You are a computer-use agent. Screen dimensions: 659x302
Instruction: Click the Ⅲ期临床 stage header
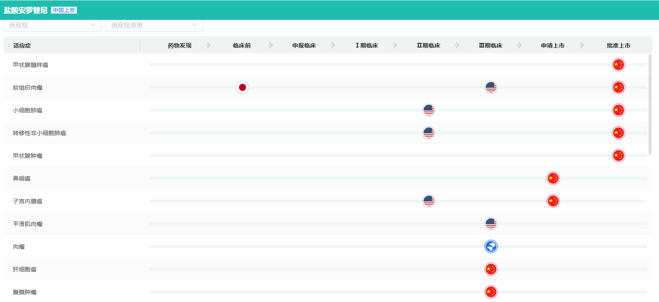tap(491, 45)
